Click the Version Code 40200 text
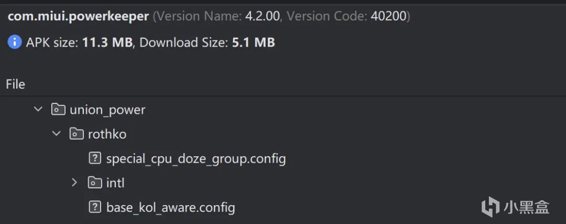Viewport: 566px width, 224px height. pyautogui.click(x=389, y=16)
